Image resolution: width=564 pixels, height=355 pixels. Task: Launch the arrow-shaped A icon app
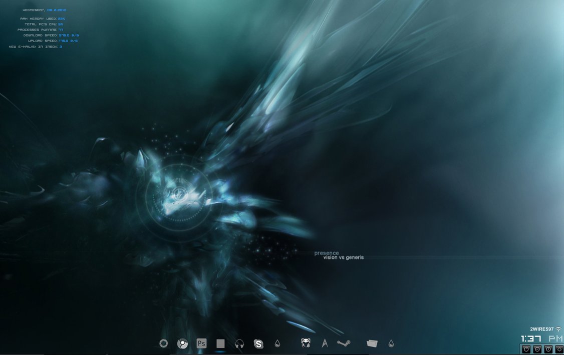tap(325, 343)
